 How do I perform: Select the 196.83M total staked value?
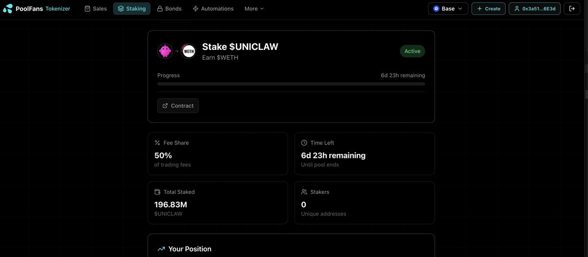click(x=171, y=205)
